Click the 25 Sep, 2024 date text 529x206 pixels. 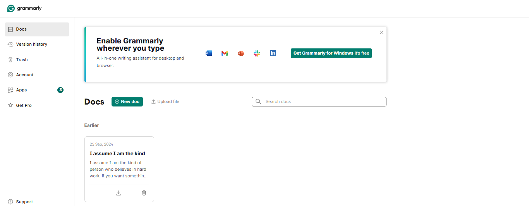pos(101,144)
